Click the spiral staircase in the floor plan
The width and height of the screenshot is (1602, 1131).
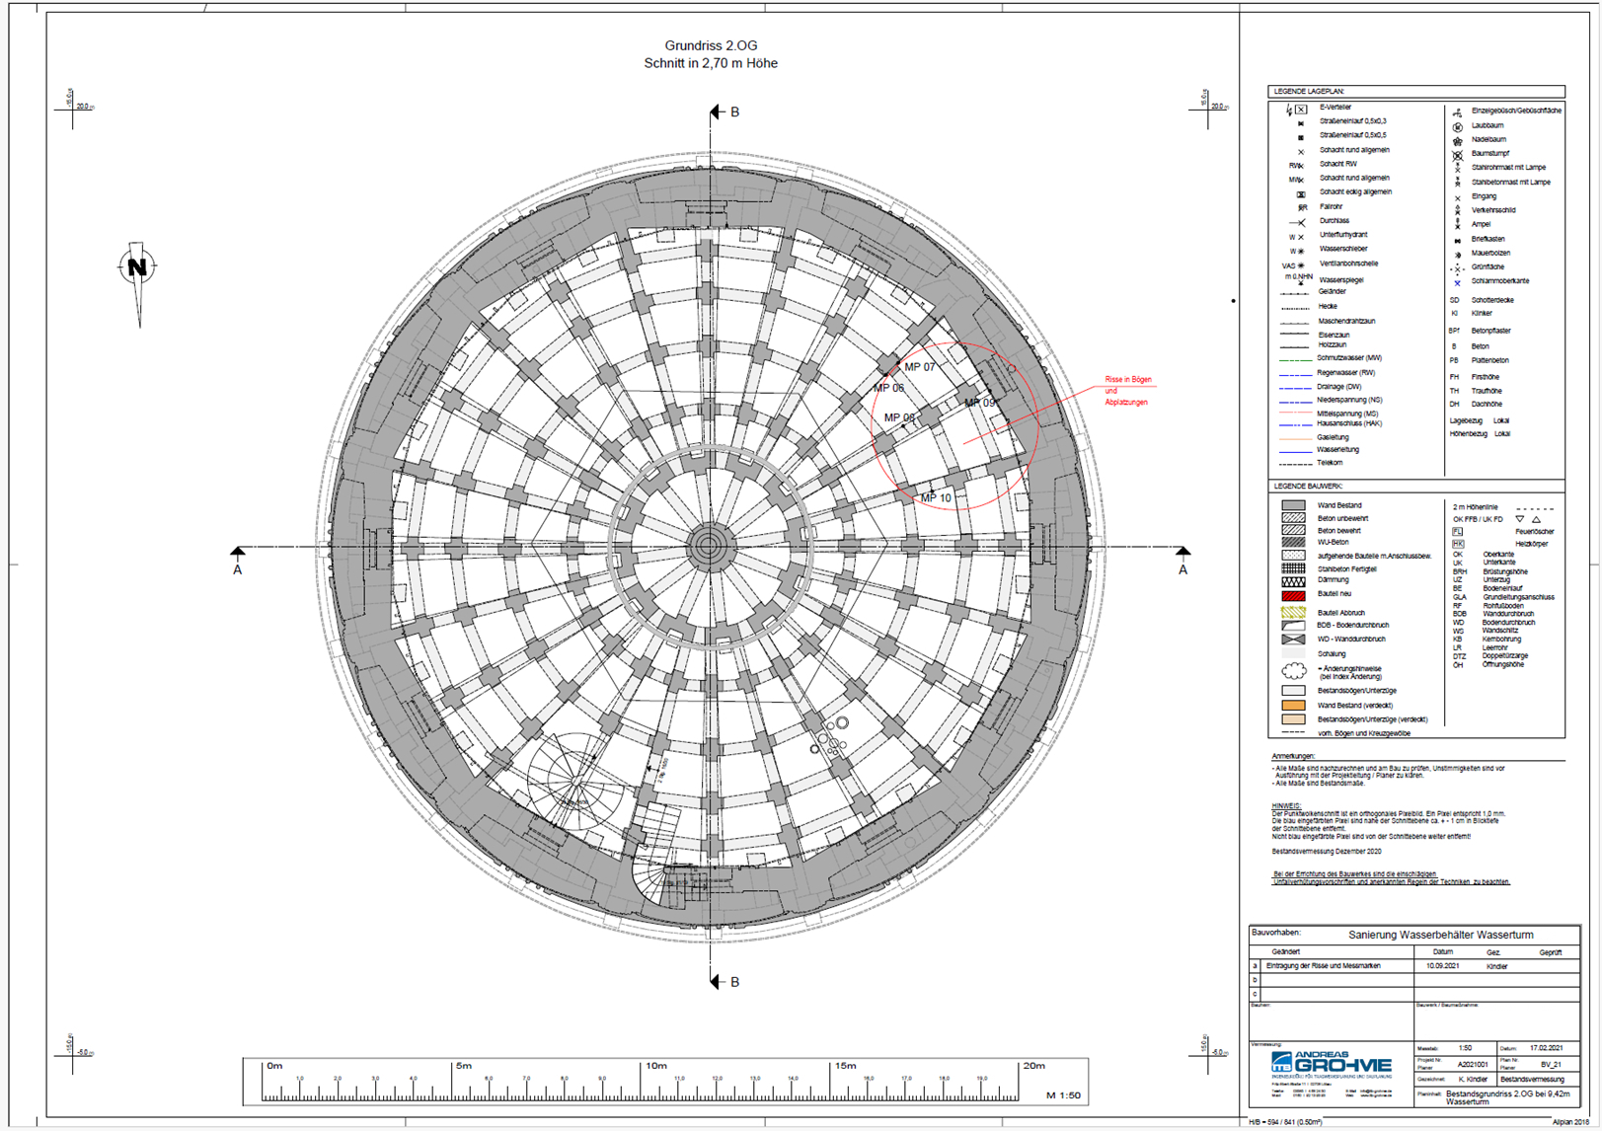575,780
